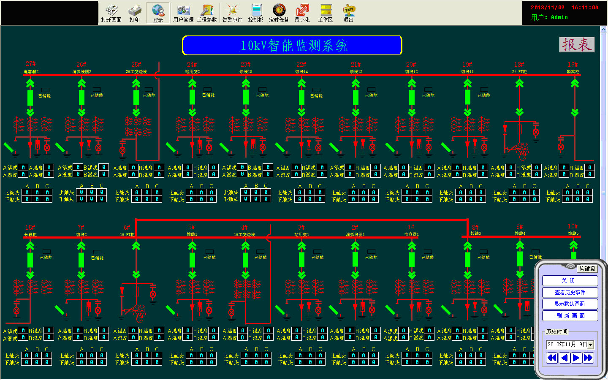Viewport: 608px width, 380px height.
Task: Open 工程参数 project parameters icon
Action: pyautogui.click(x=207, y=13)
